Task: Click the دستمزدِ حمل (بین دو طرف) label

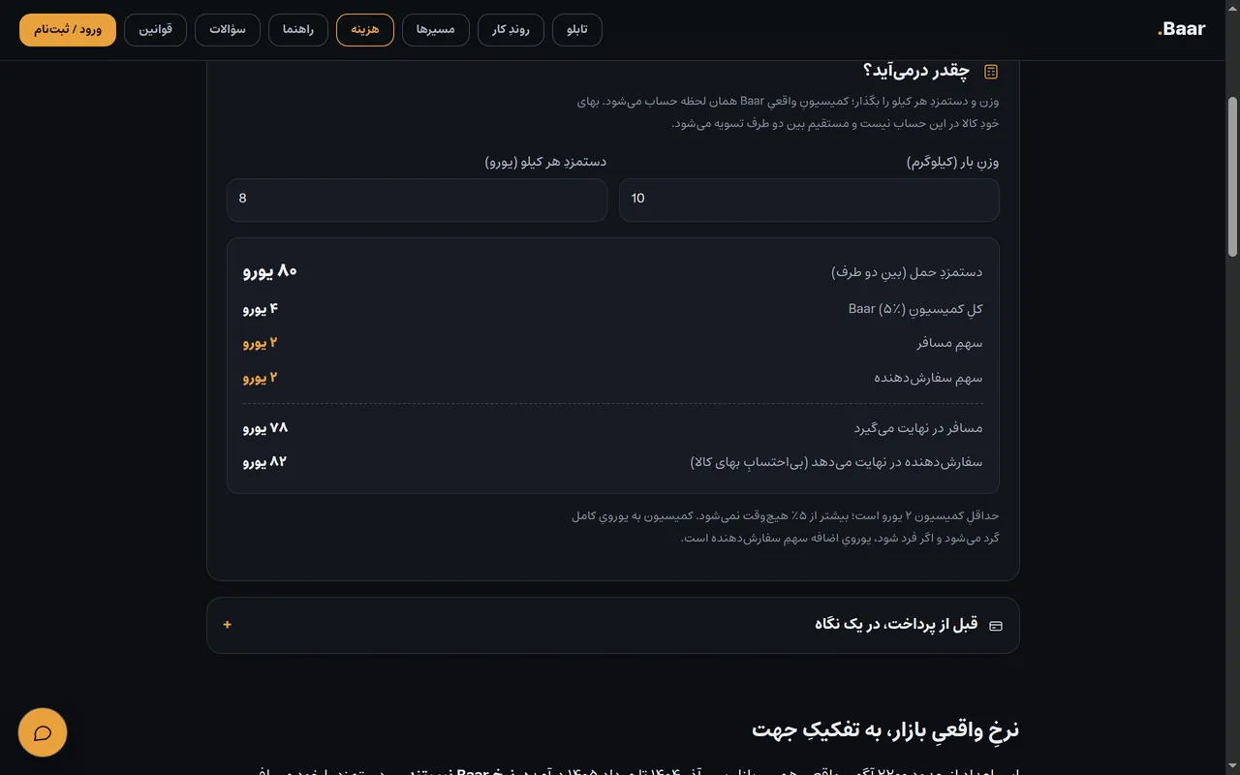Action: pyautogui.click(x=907, y=272)
